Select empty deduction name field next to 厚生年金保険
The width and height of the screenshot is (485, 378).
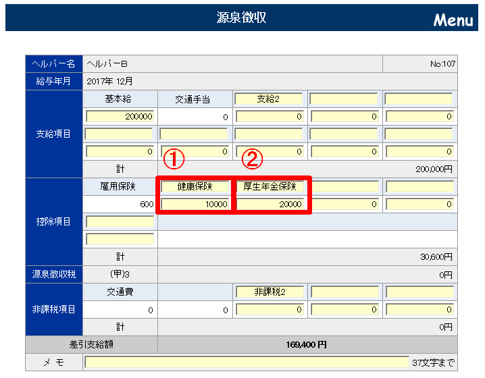[343, 186]
